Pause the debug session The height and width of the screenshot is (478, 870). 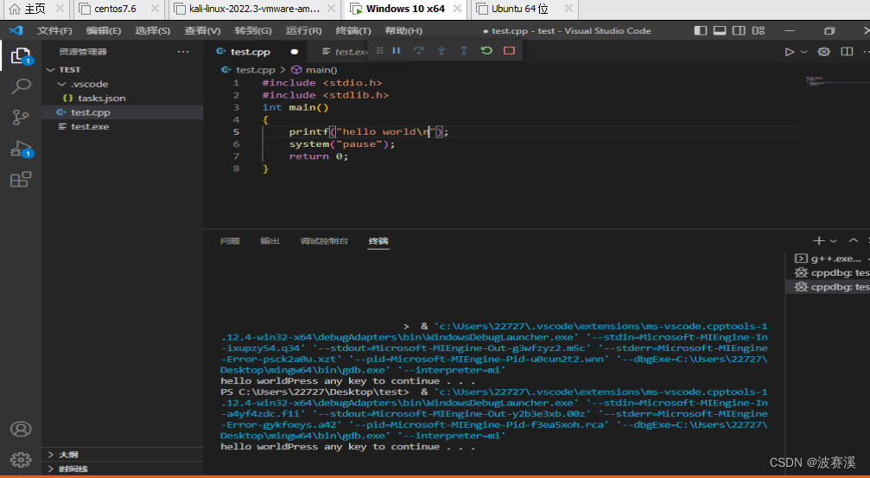pos(397,50)
